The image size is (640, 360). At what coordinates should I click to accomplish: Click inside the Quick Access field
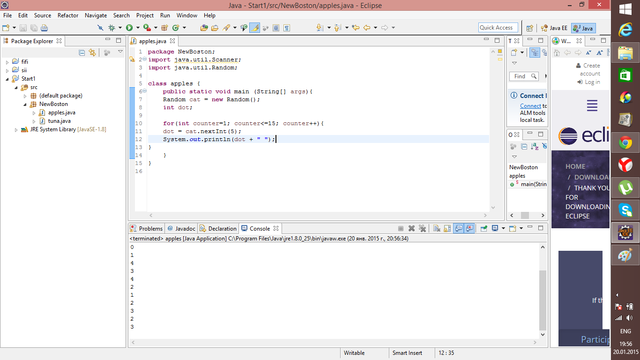498,27
